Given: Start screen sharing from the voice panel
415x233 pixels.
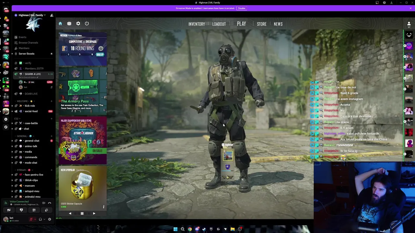Looking at the screenshot, I should click(21, 210).
